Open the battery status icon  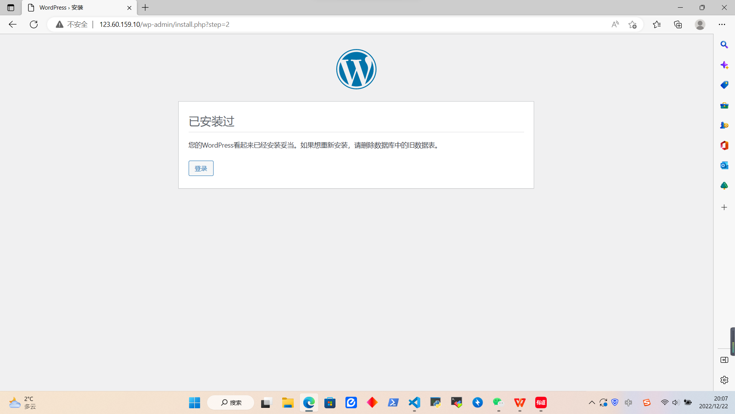click(688, 402)
